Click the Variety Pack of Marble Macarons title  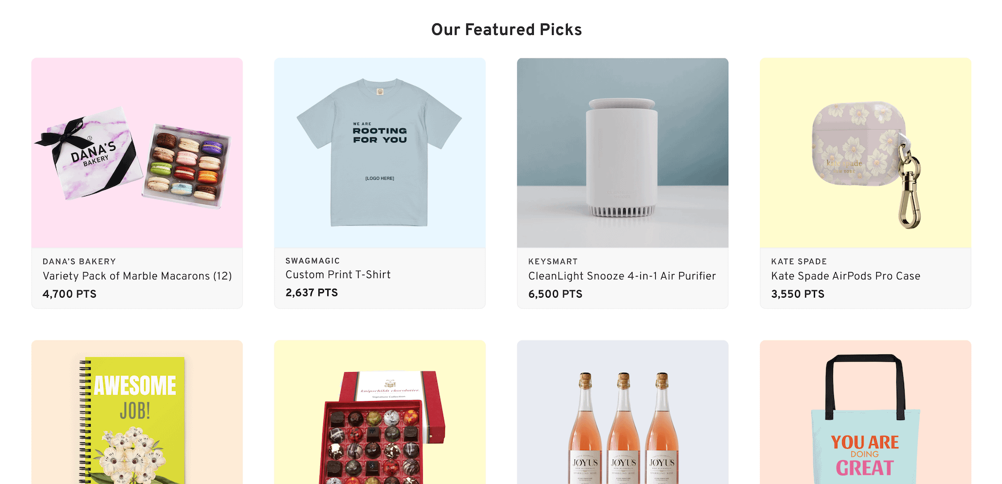pos(137,276)
